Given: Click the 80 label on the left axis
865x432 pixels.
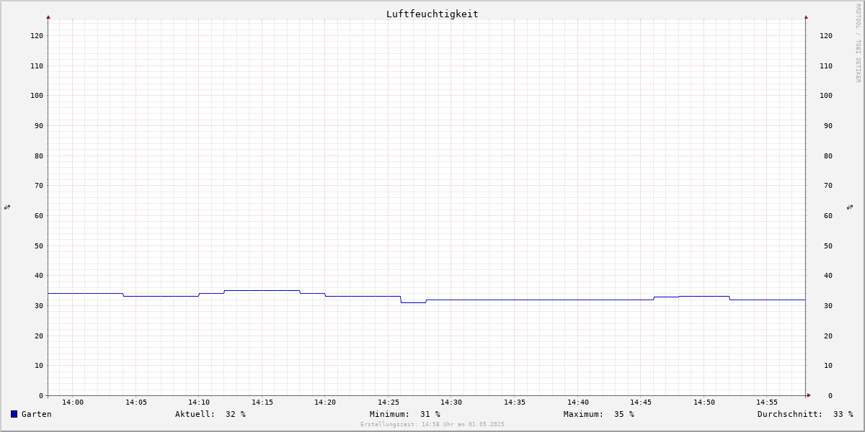Looking at the screenshot, I should point(39,156).
